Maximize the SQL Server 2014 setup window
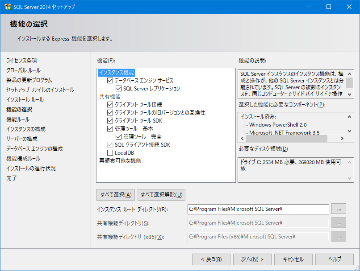 click(x=329, y=7)
